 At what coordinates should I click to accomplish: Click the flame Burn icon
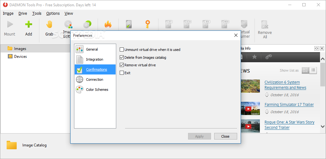[108, 24]
